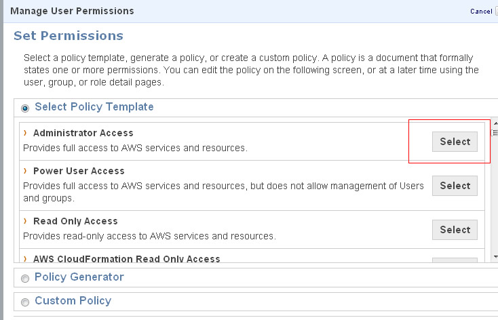Cancel the Manage User Permissions dialog

click(x=480, y=12)
